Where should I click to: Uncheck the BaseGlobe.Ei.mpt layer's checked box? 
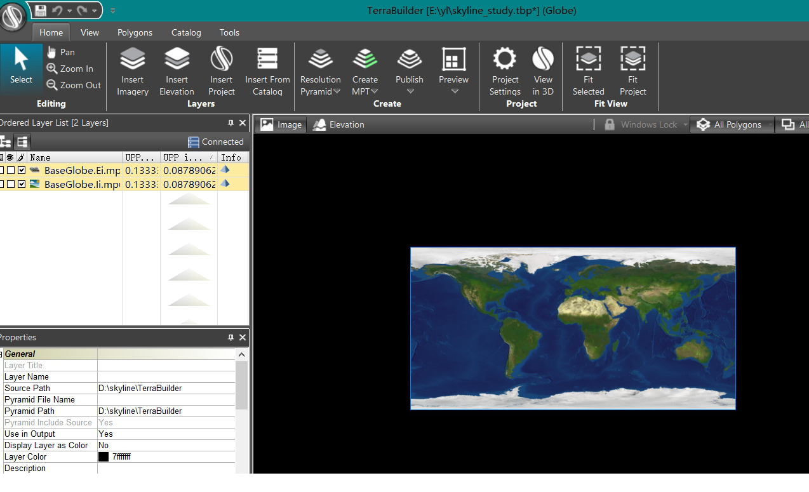(x=22, y=170)
